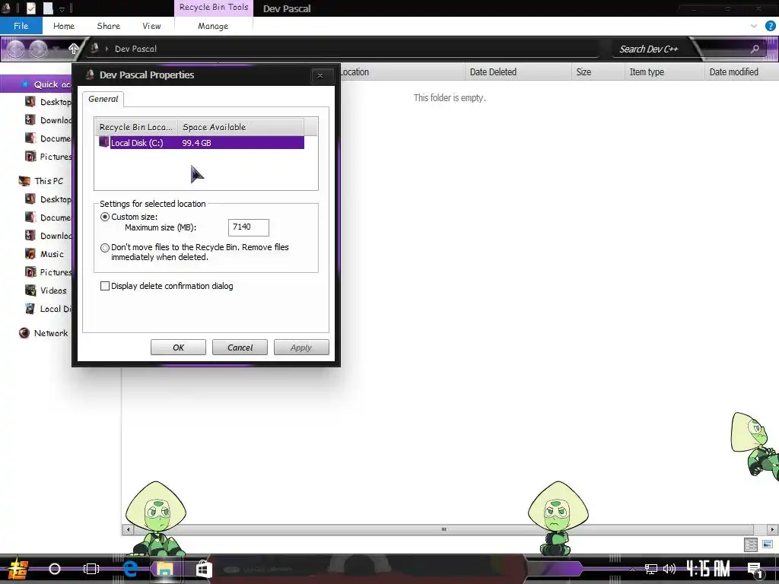Screen dimensions: 779x584
Task: Select the Local Disk (C:) row
Action: (x=201, y=142)
